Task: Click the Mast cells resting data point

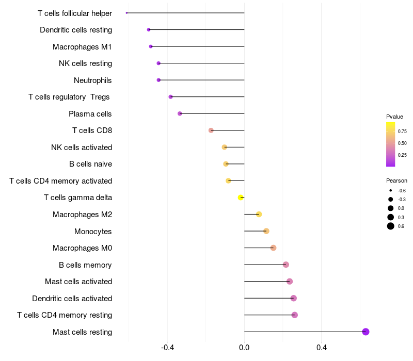Action: [x=366, y=332]
